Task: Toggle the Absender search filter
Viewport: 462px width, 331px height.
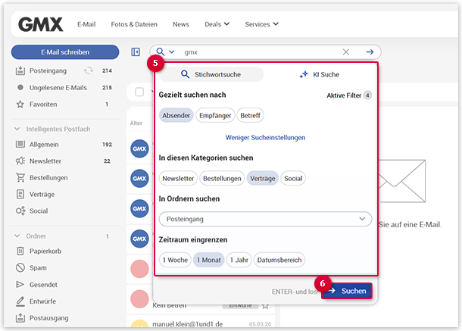Action: [176, 115]
